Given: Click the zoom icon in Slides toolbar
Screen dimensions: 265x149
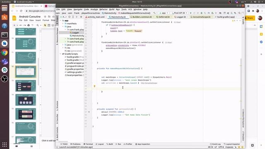Looking at the screenshot, I should click(38, 25).
